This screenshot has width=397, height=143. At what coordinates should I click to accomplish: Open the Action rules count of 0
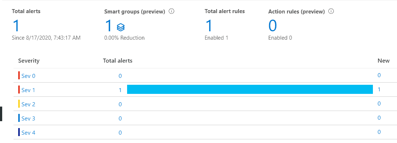point(273,25)
